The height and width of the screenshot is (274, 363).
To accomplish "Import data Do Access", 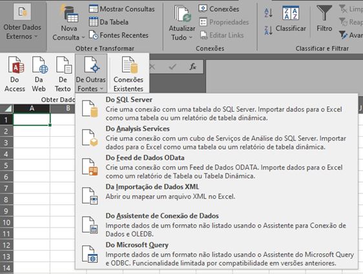I will (15, 74).
